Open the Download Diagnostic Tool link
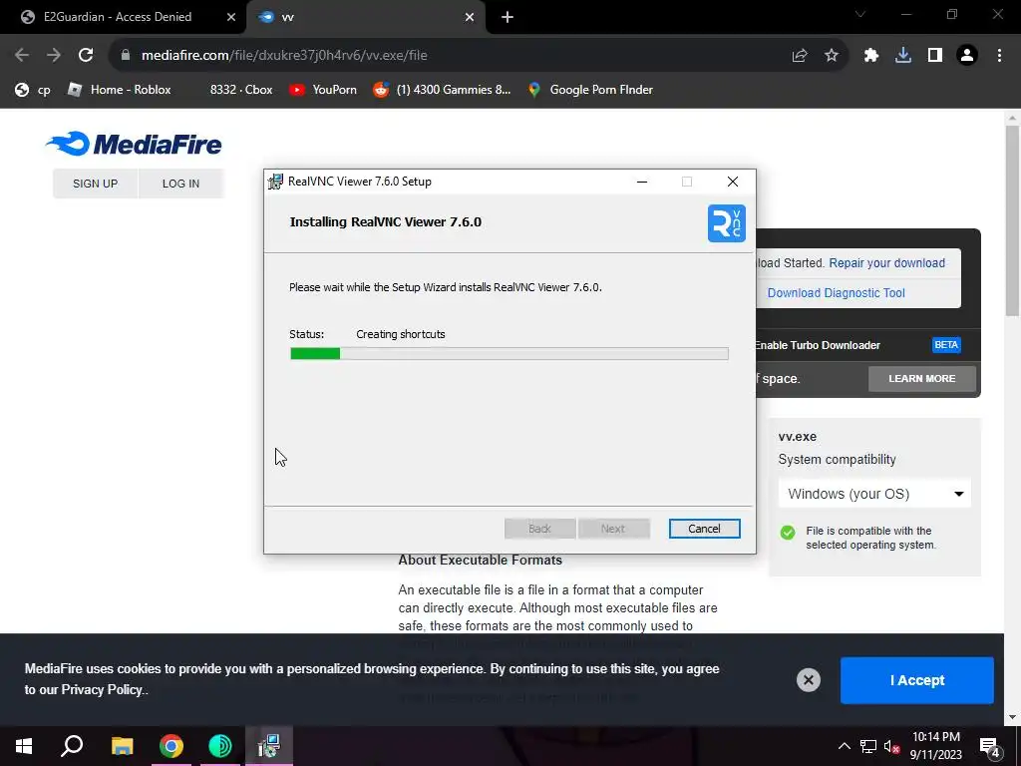 click(837, 293)
